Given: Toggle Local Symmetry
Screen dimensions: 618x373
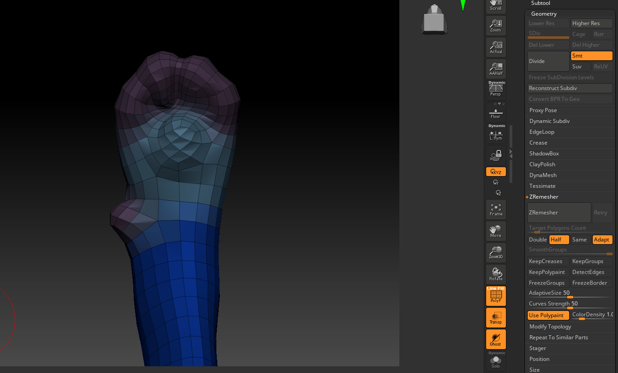Looking at the screenshot, I should (x=495, y=133).
